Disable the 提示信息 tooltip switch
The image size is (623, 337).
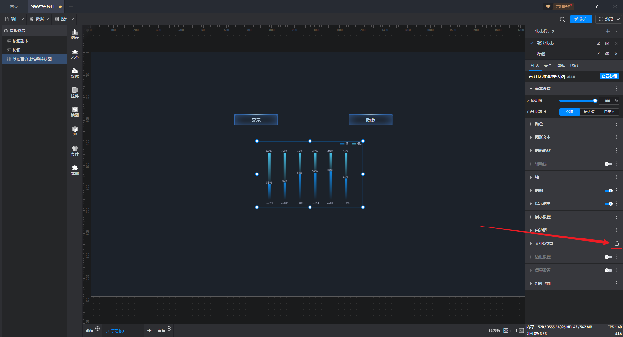(608, 204)
